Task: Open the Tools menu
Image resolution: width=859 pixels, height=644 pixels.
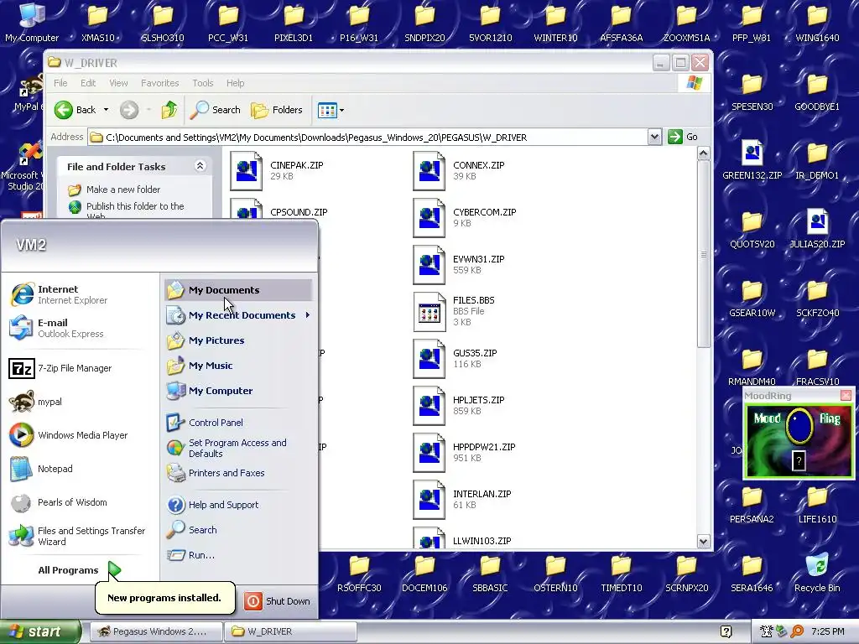Action: (203, 83)
